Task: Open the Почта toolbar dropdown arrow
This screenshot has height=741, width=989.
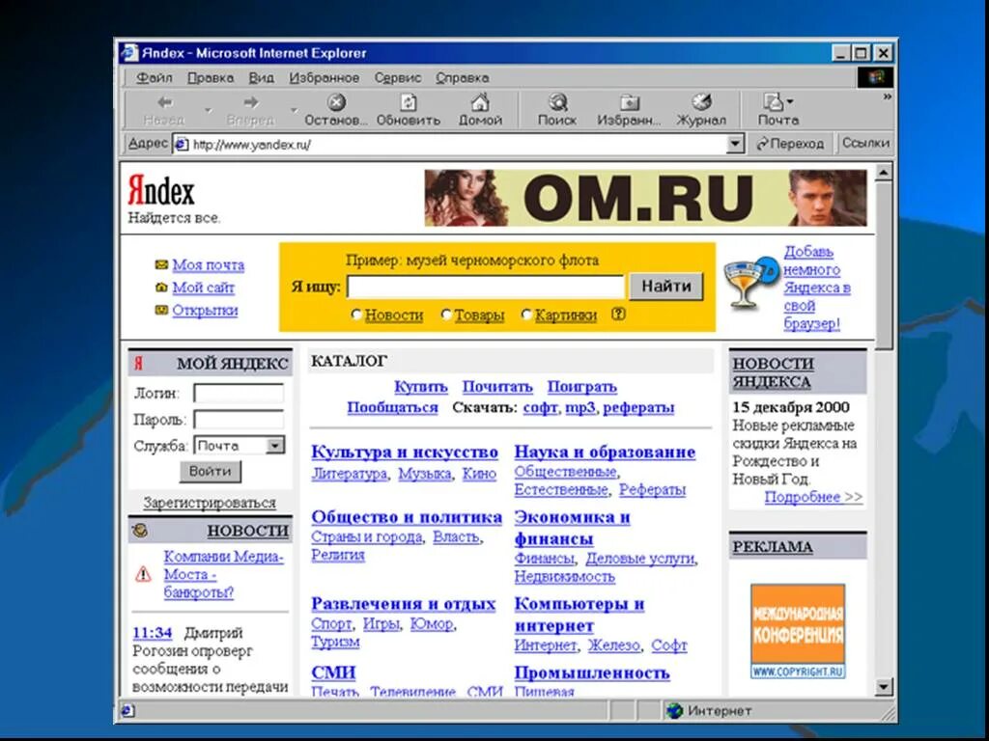Action: tap(790, 101)
